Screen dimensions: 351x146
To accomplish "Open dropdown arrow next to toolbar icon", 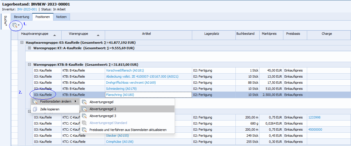I will pyautogui.click(x=19, y=25).
